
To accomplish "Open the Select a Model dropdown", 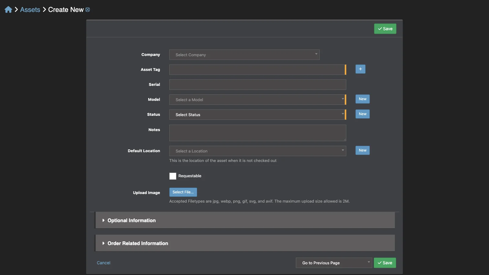I will coord(257,100).
